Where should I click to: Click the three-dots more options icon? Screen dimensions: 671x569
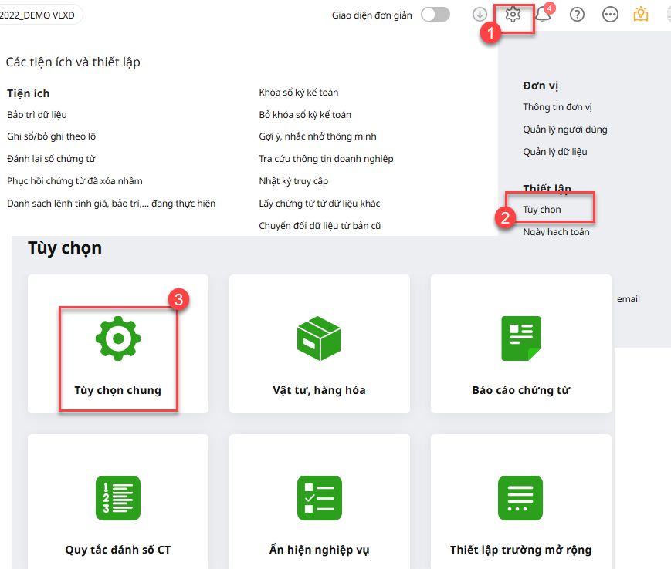click(610, 15)
